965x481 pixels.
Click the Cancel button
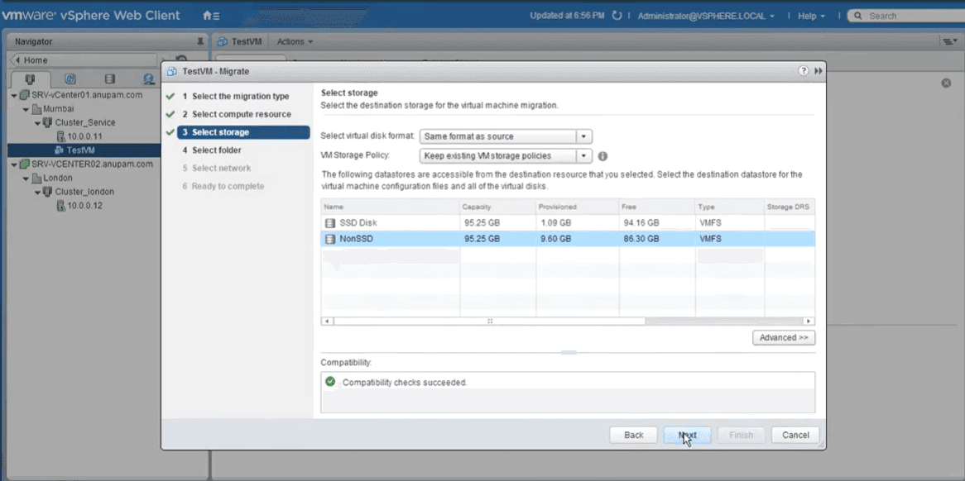click(x=795, y=435)
